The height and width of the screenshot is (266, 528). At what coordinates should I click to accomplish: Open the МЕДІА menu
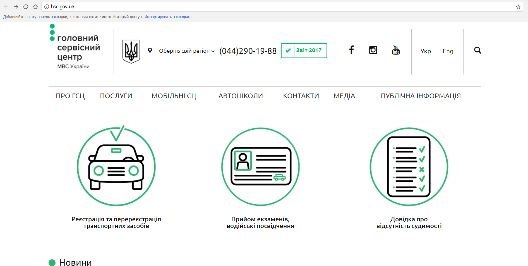point(344,96)
